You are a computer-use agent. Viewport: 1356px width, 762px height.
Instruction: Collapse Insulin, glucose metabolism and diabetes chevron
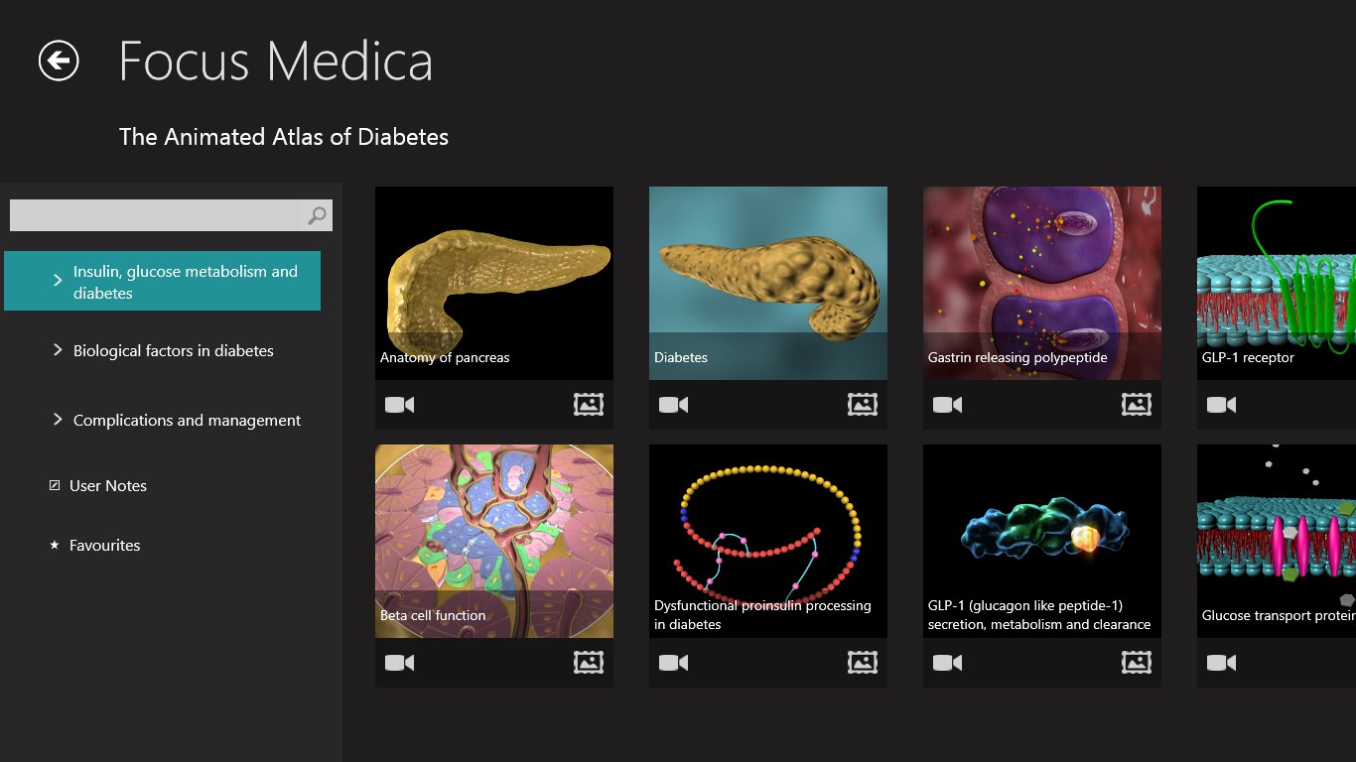(58, 281)
